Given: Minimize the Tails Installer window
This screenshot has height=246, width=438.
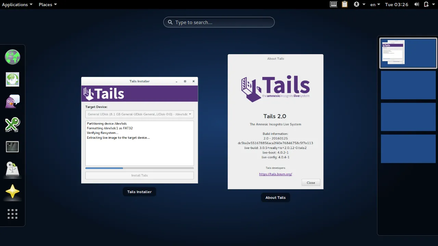Looking at the screenshot, I should click(x=177, y=81).
